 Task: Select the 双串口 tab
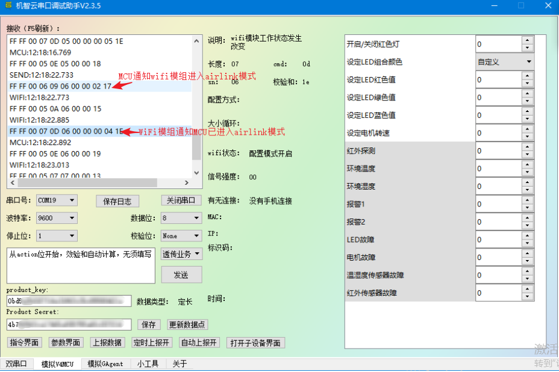(x=16, y=364)
